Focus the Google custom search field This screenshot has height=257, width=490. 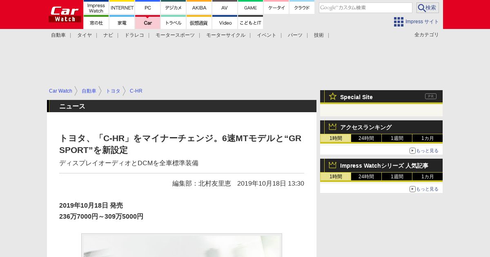pos(365,8)
